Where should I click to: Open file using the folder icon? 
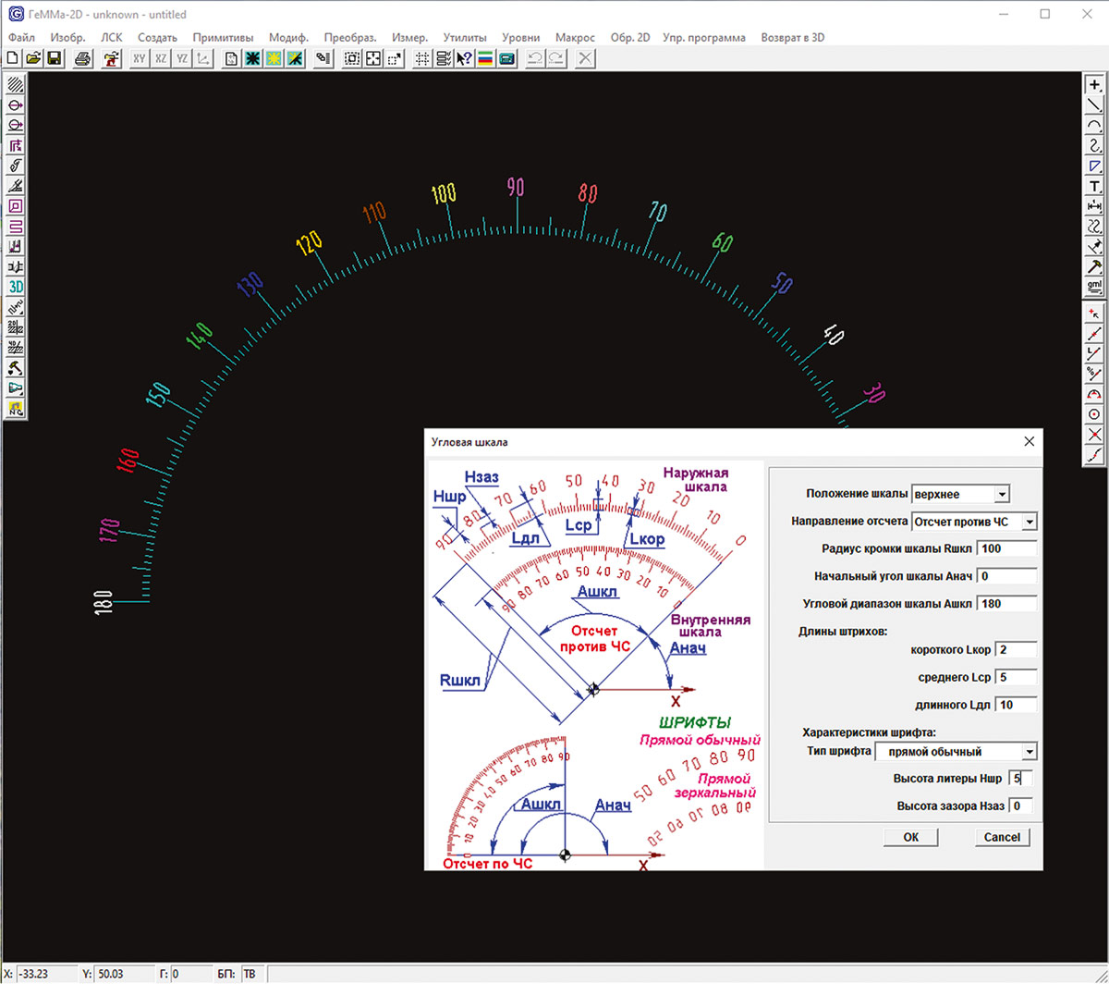[33, 58]
